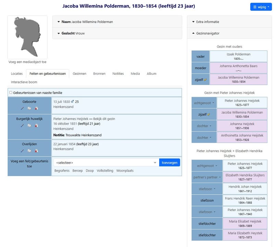Open the wijzig menu button
Viewport: 274px width, 247px height.
coord(261,7)
